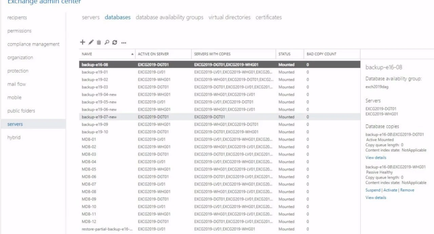Open virtual directories tab

230,17
